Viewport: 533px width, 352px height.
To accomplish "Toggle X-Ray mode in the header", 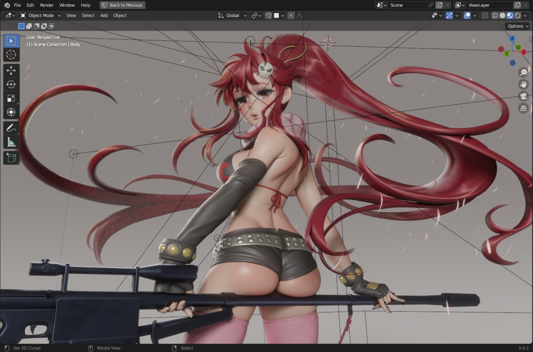I will click(485, 15).
